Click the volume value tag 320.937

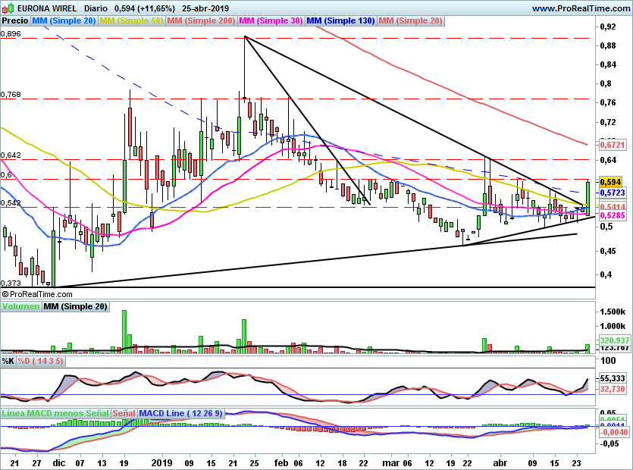(615, 340)
